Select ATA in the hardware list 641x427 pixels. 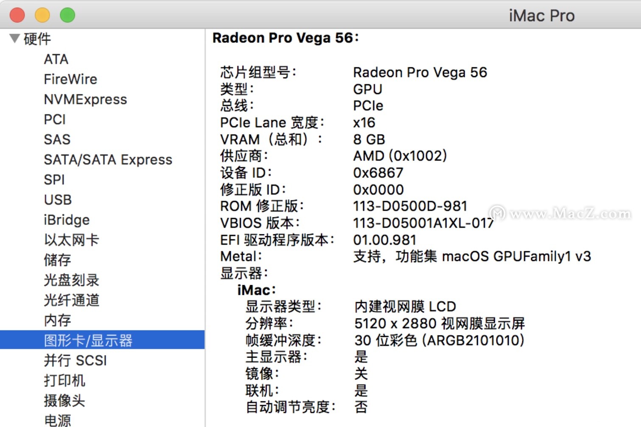[56, 59]
